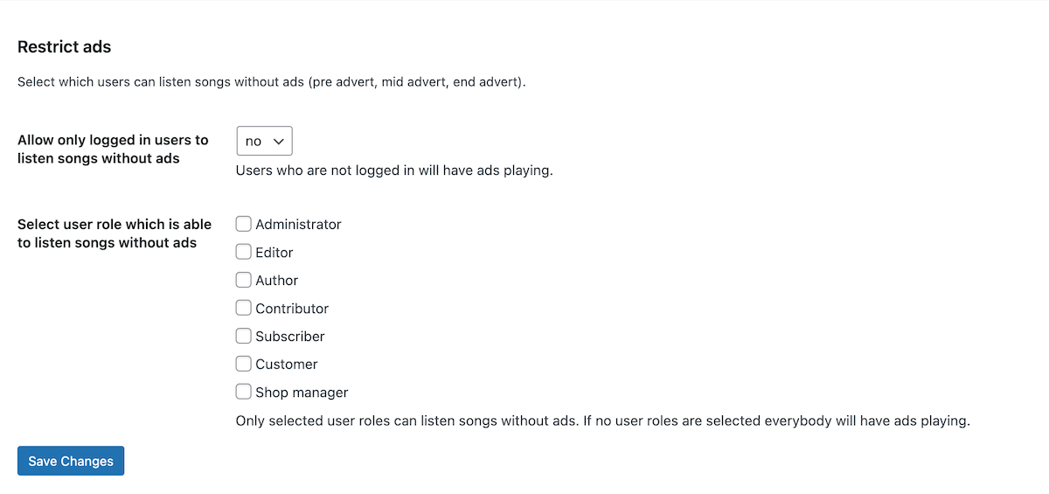This screenshot has width=1049, height=494.
Task: Click the description about pre, mid, end adverts
Action: click(x=271, y=83)
